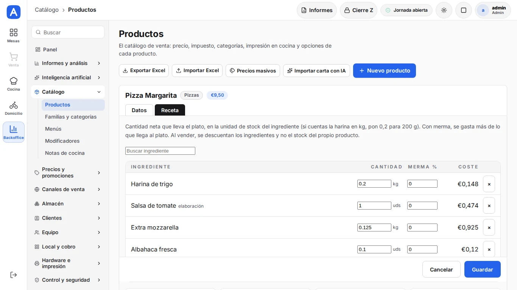Click the €0,474 cost value
Screen dimensions: 517x290
468,206
